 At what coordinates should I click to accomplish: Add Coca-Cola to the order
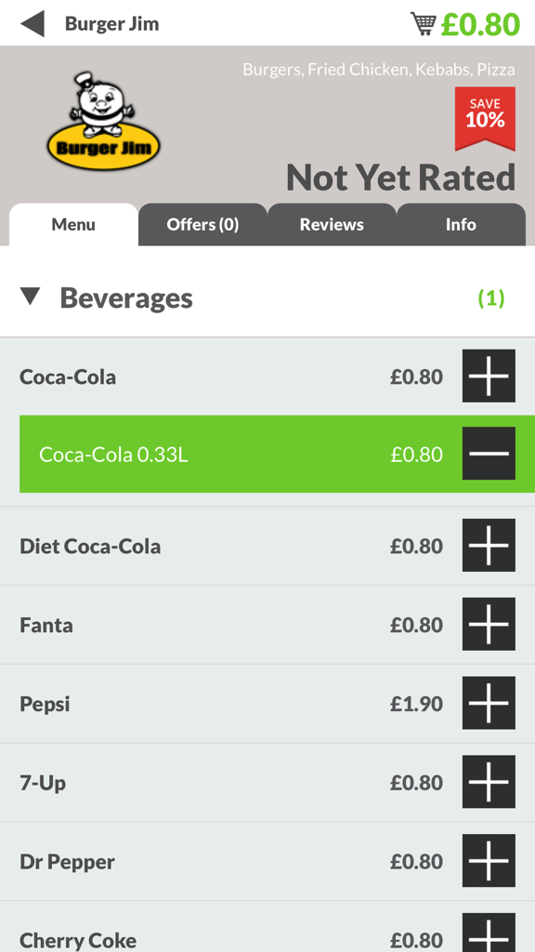[x=489, y=377]
